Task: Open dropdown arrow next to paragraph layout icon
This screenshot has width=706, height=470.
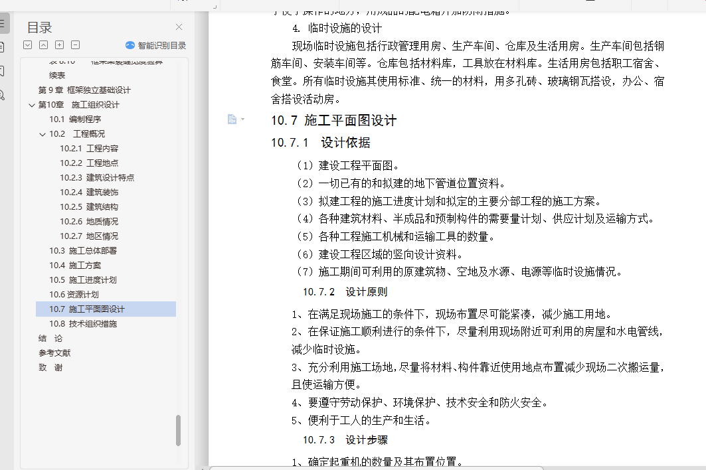Action: coord(242,119)
